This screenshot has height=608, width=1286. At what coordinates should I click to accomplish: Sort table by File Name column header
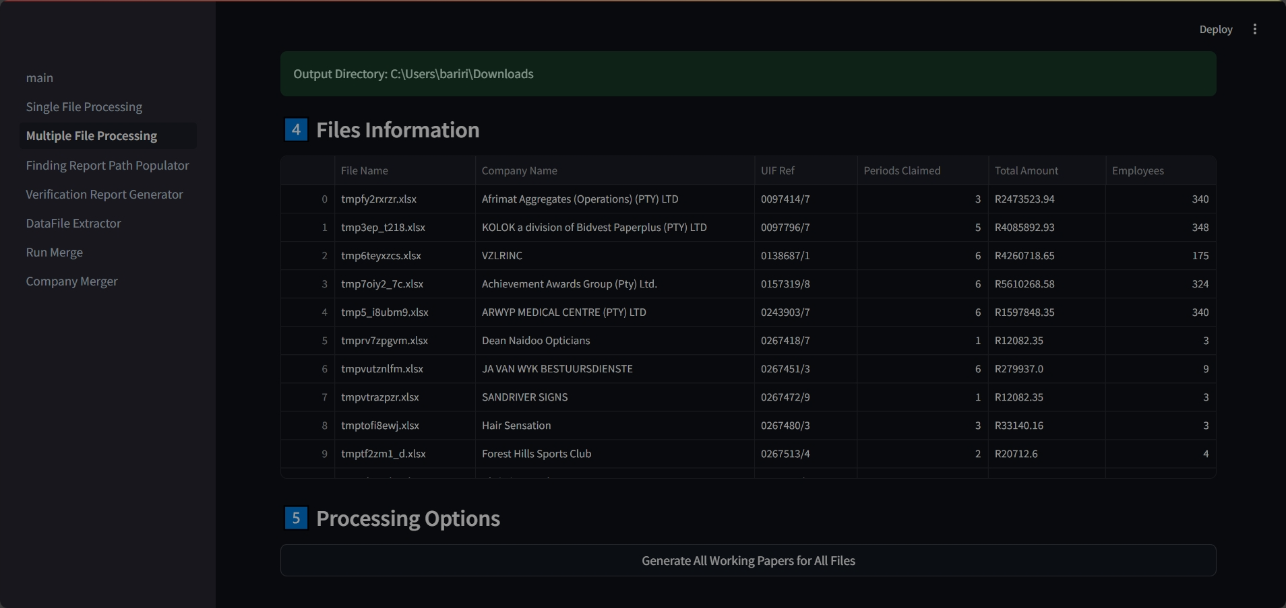pos(404,171)
